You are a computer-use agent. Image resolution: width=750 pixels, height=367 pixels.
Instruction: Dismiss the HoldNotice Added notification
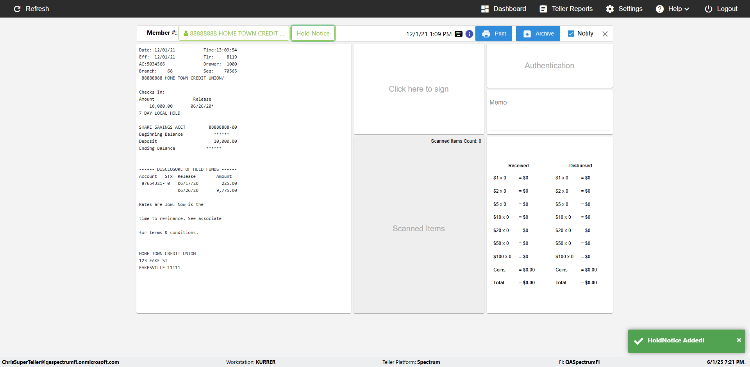pyautogui.click(x=739, y=340)
